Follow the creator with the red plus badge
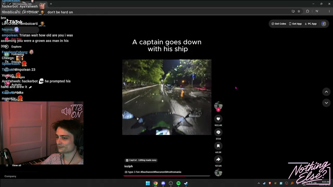 (218, 110)
